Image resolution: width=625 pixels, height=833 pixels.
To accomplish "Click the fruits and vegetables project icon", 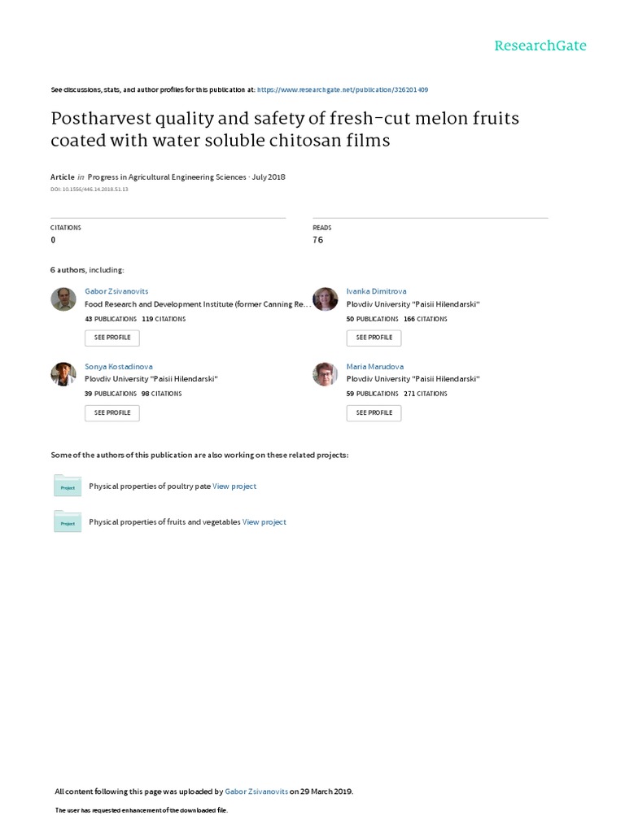I will pyautogui.click(x=67, y=521).
